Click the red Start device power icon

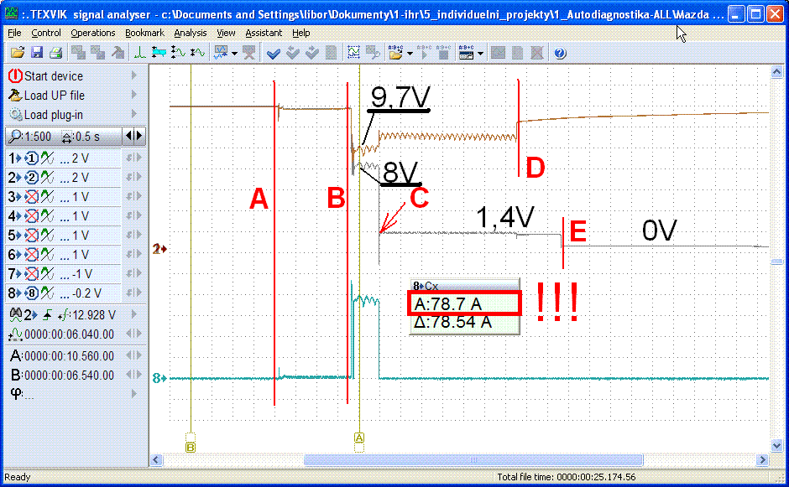(15, 76)
